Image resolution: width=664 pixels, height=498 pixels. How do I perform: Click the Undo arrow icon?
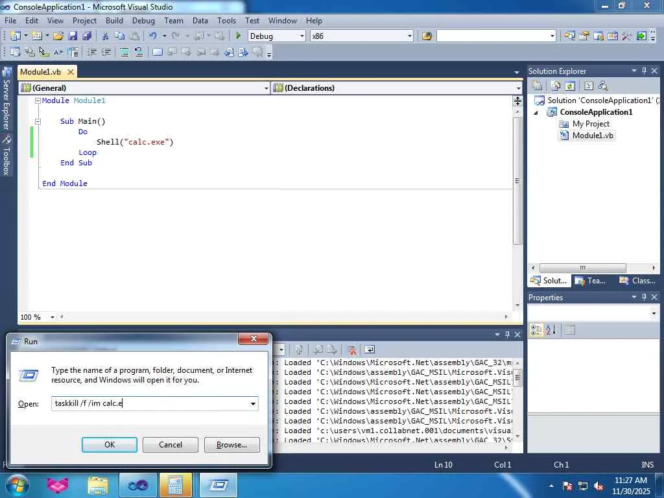pos(153,36)
